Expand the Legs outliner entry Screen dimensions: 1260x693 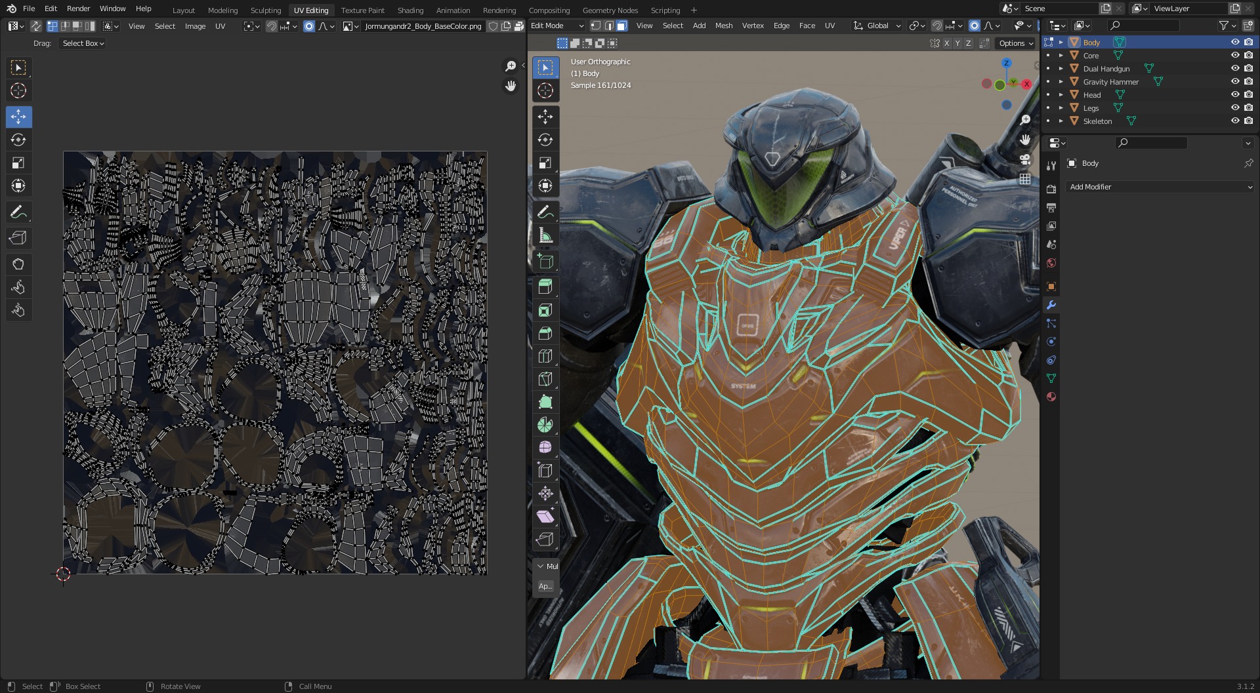1061,108
